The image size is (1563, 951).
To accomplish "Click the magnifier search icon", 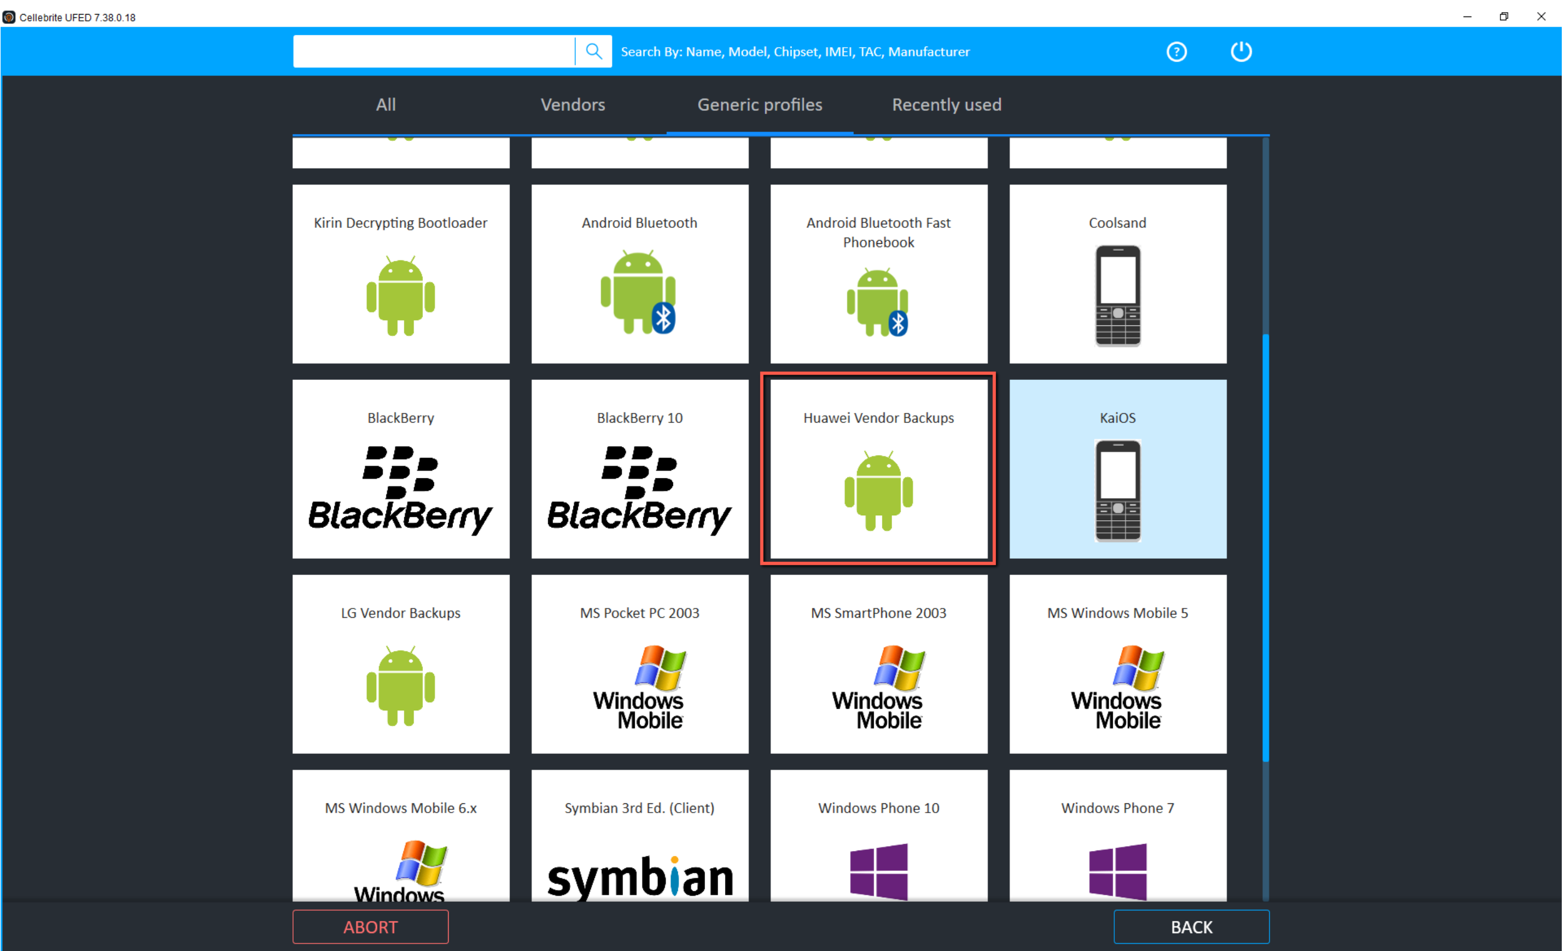I will (593, 51).
